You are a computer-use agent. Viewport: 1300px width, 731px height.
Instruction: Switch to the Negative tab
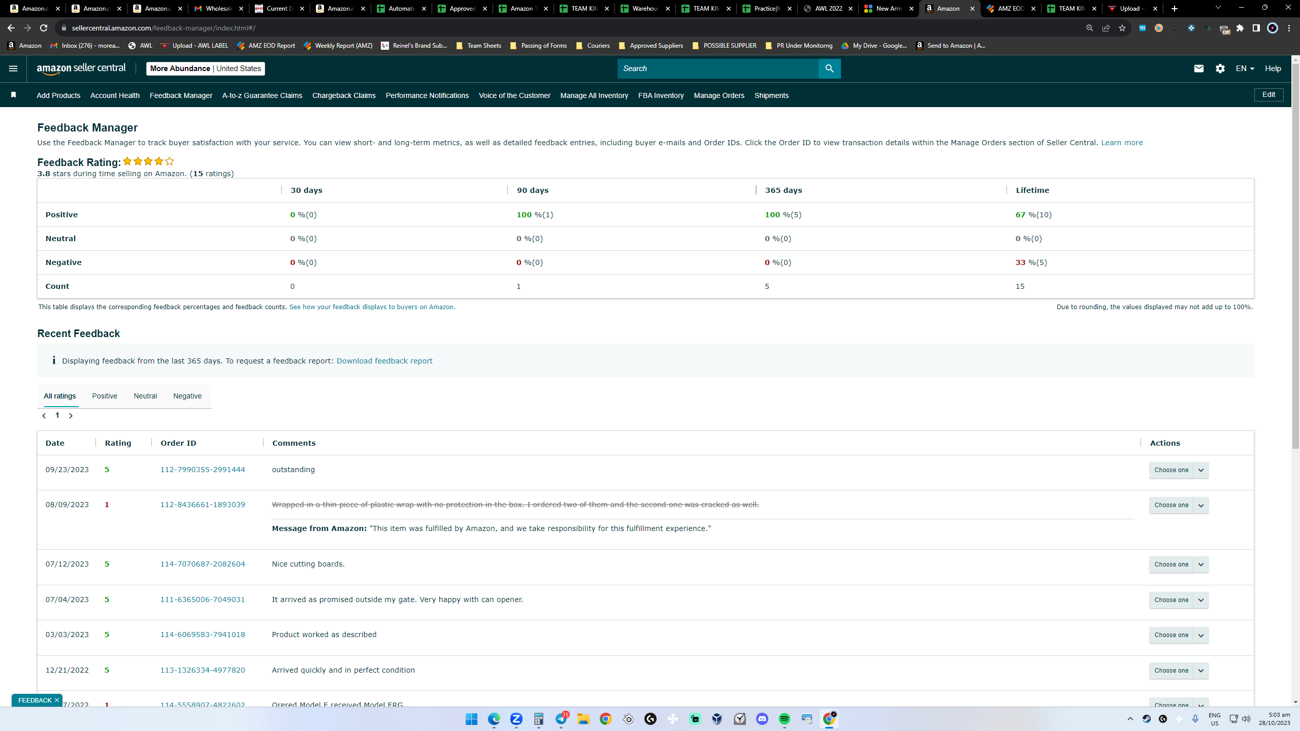click(187, 396)
